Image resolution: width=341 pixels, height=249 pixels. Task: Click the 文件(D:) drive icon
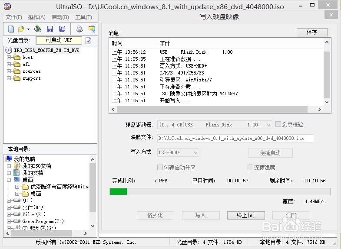tap(17, 207)
